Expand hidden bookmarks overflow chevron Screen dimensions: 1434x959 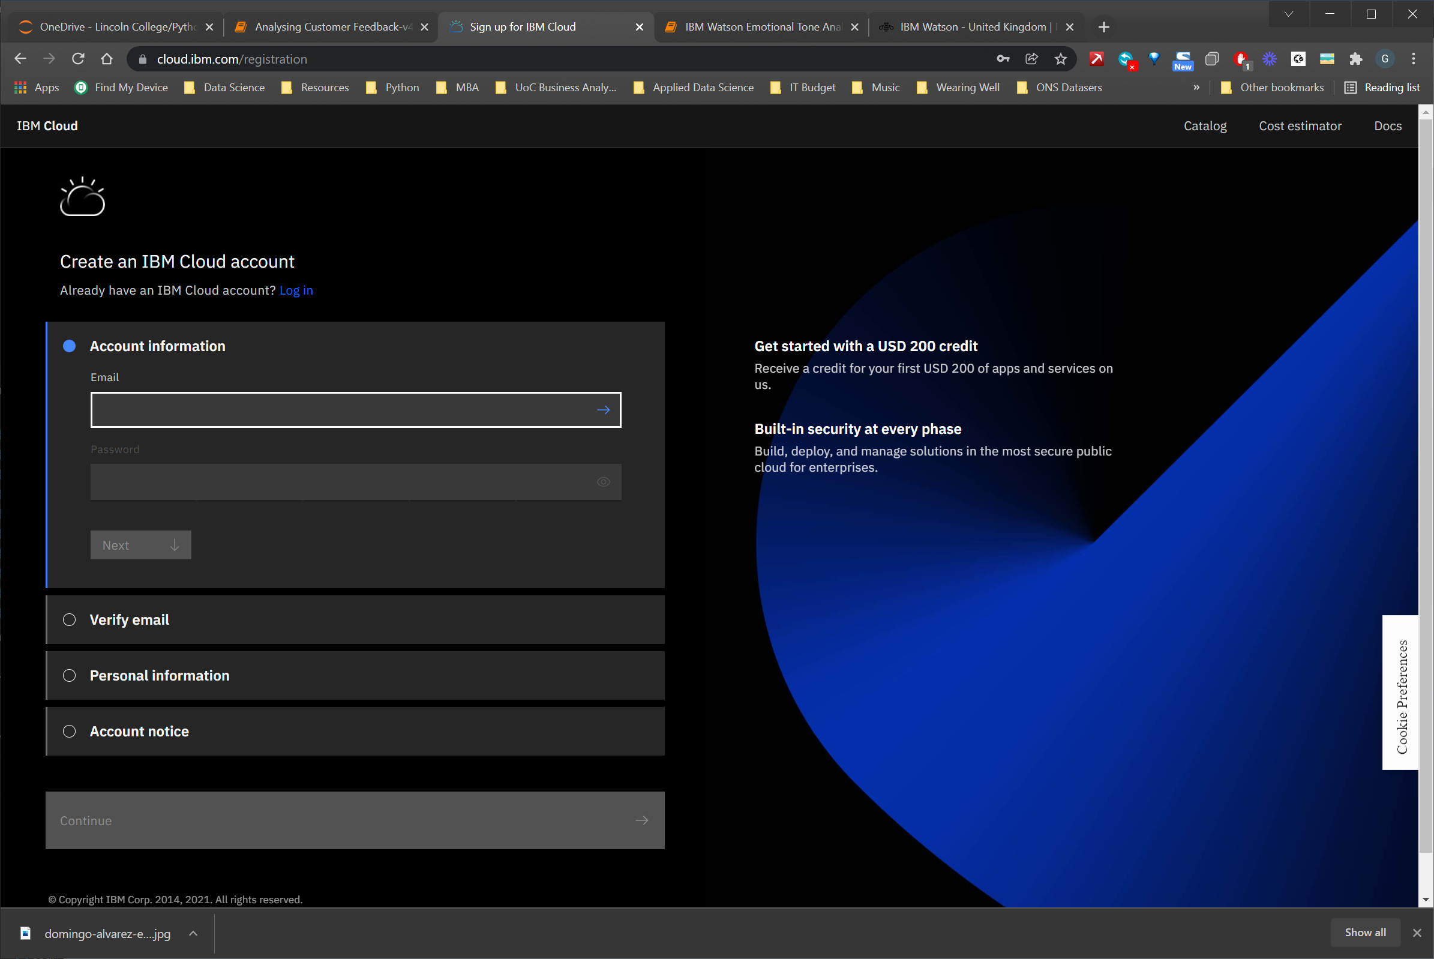[x=1196, y=88]
